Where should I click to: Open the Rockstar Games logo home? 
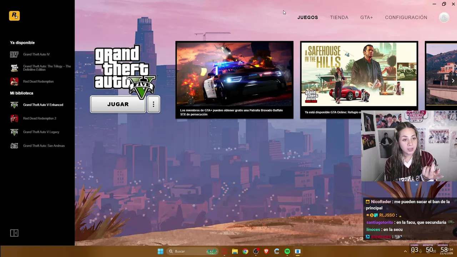coord(14,16)
